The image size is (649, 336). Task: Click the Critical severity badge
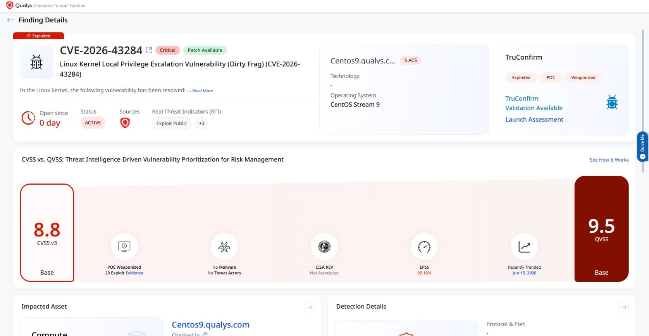(x=167, y=50)
